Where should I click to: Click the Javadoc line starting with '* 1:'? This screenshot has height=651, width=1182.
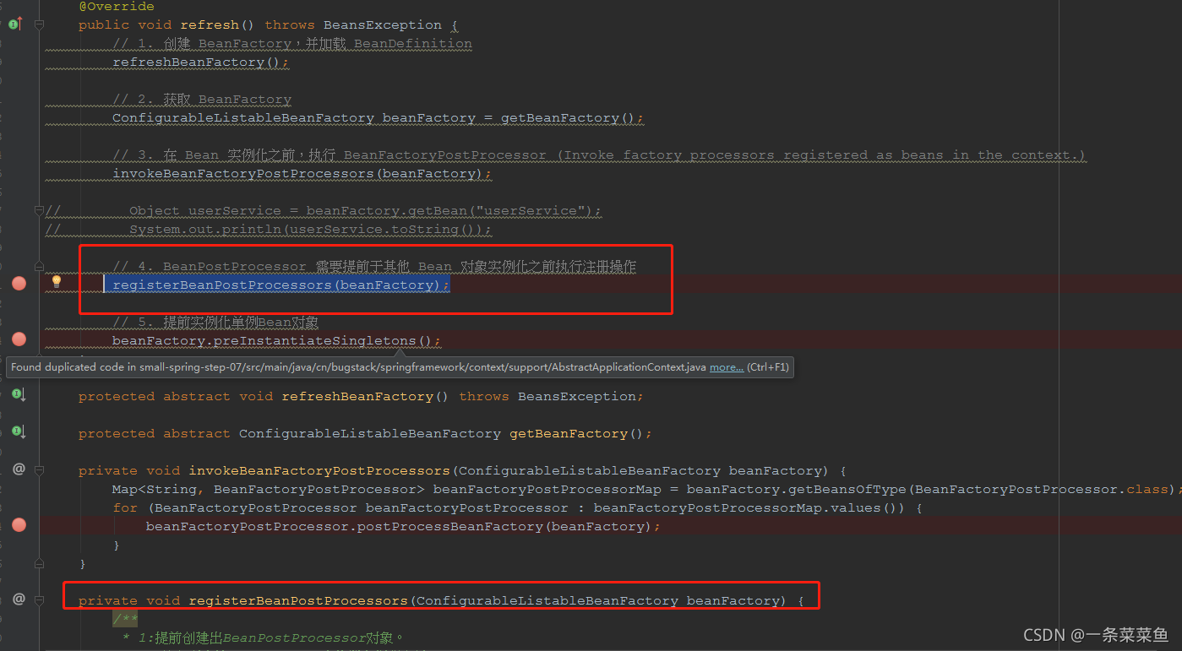tap(264, 638)
